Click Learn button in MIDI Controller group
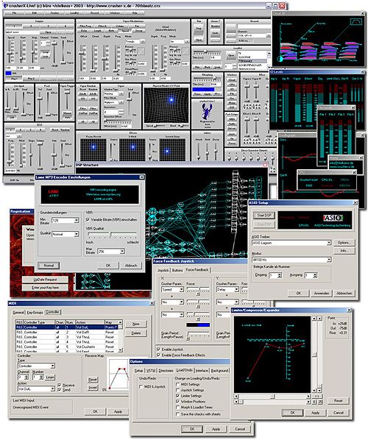The image size is (368, 440). (50, 377)
